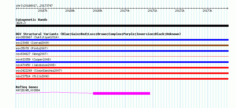Image resolution: width=236 pixels, height=108 pixels.
Task: Open variant nsv237514 (Mills2006) label
Action: (x=33, y=76)
